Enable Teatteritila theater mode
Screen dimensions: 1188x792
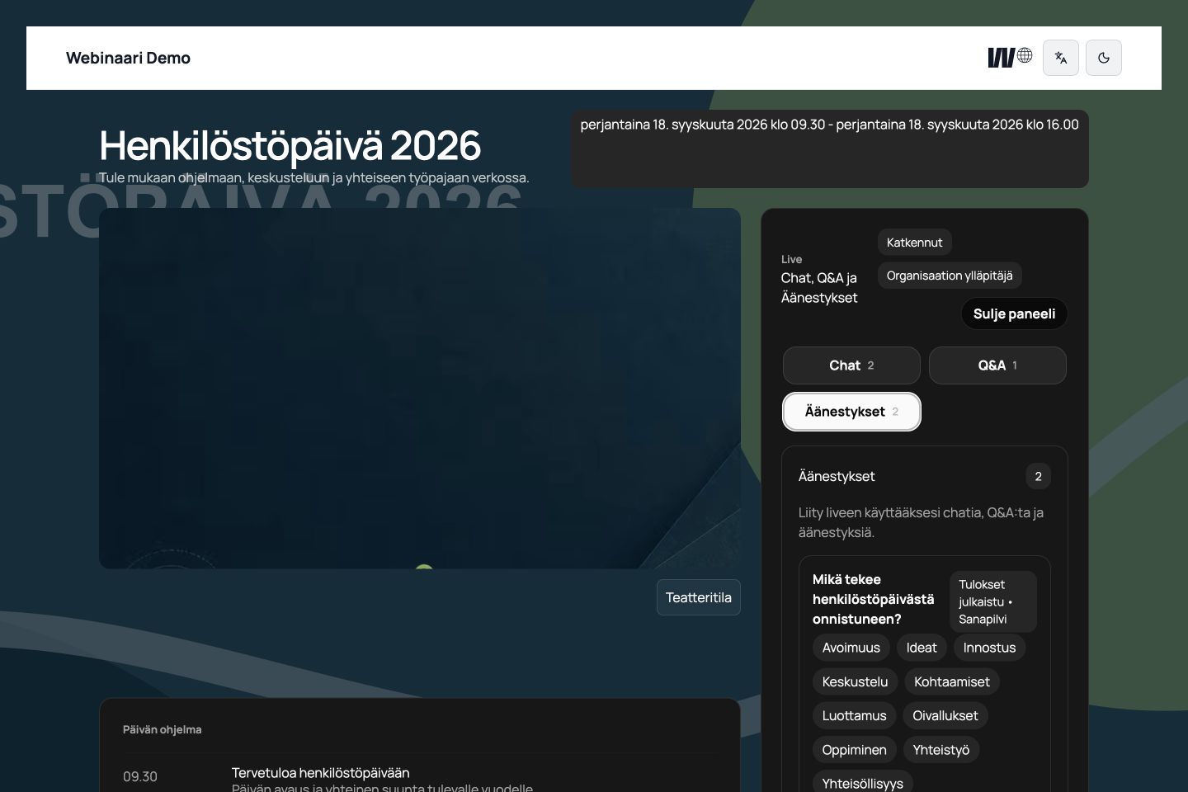tap(699, 597)
